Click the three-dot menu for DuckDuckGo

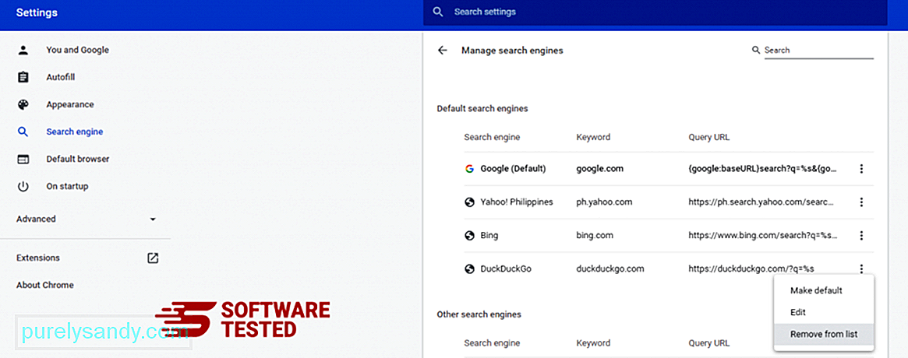pos(861,269)
